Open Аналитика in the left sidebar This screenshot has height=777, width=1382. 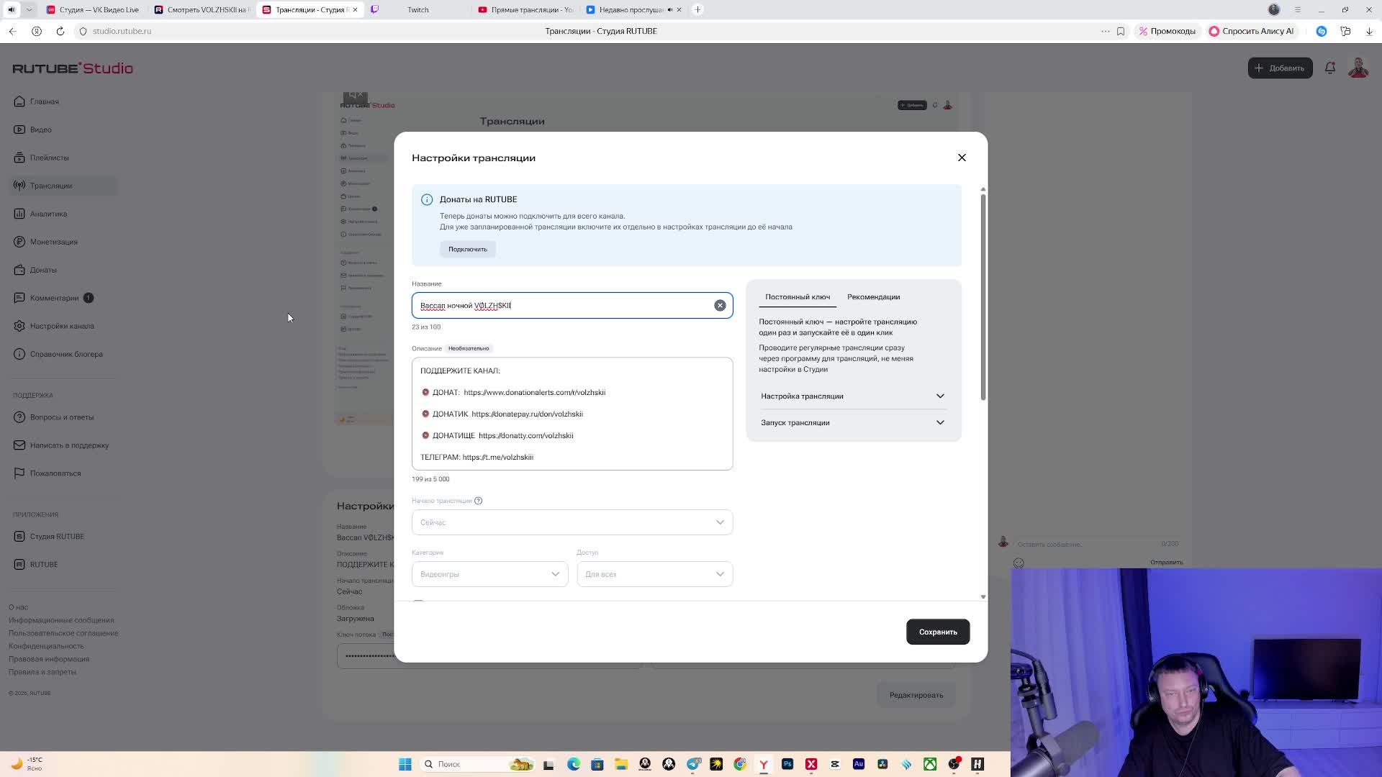[48, 214]
